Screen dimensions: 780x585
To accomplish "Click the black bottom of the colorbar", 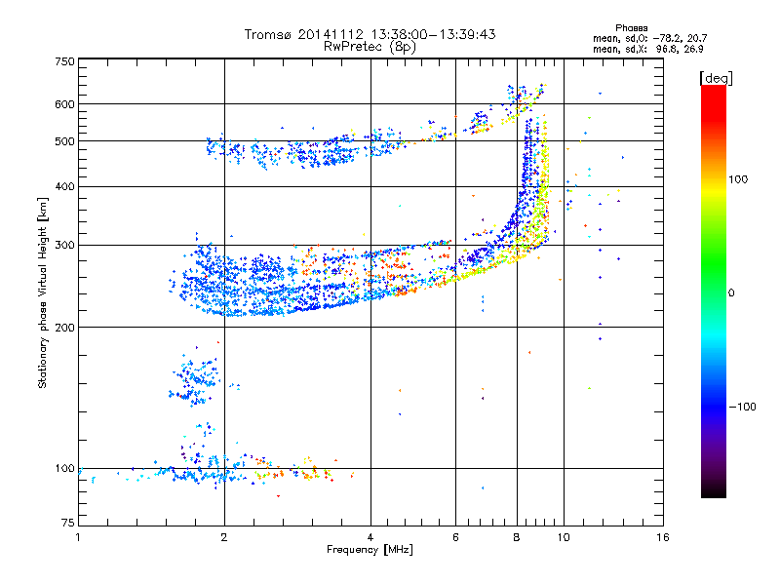I will coord(714,490).
